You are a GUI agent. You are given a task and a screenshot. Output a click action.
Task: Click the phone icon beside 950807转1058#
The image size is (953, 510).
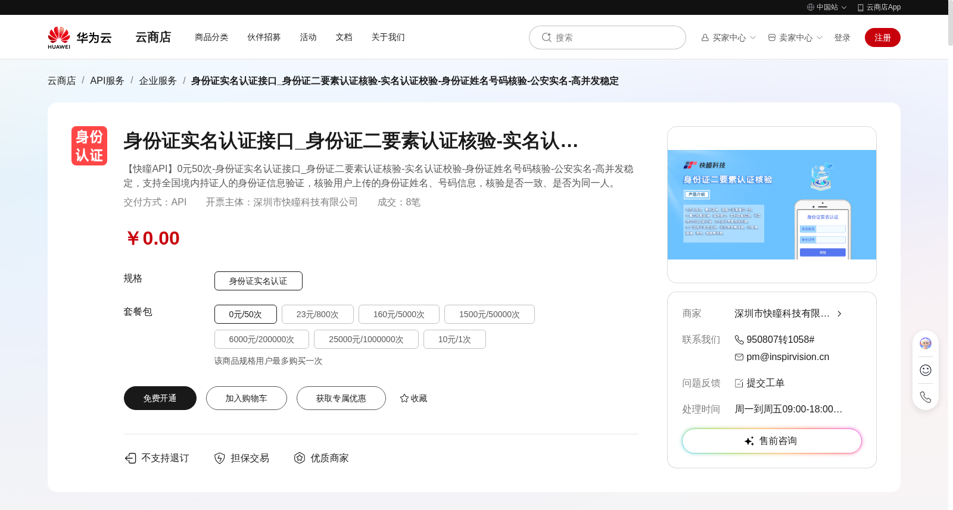739,340
